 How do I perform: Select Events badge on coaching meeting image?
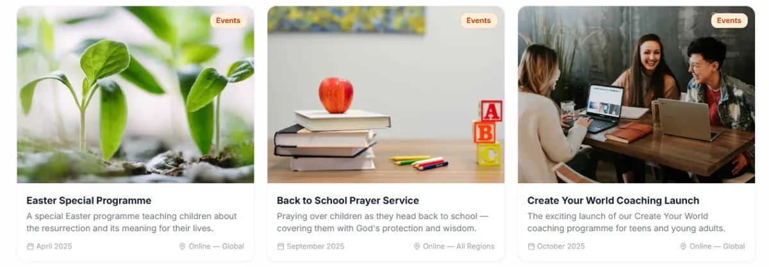tap(729, 20)
